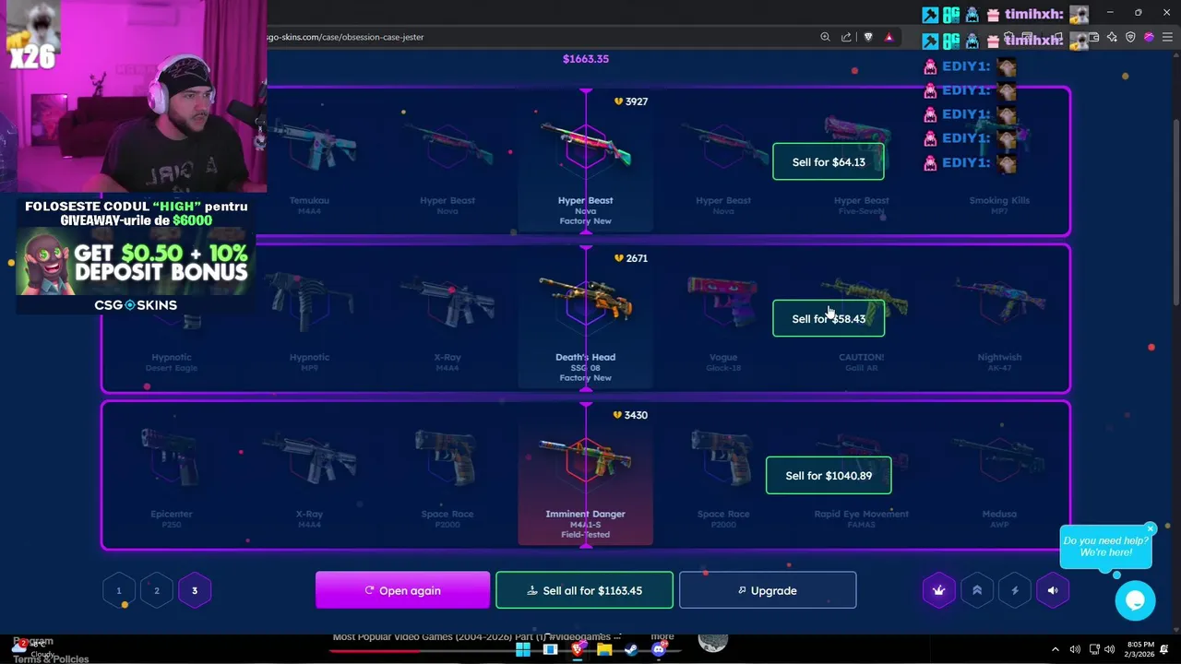The width and height of the screenshot is (1181, 664).
Task: Click the double chevron up icon button
Action: click(x=977, y=590)
